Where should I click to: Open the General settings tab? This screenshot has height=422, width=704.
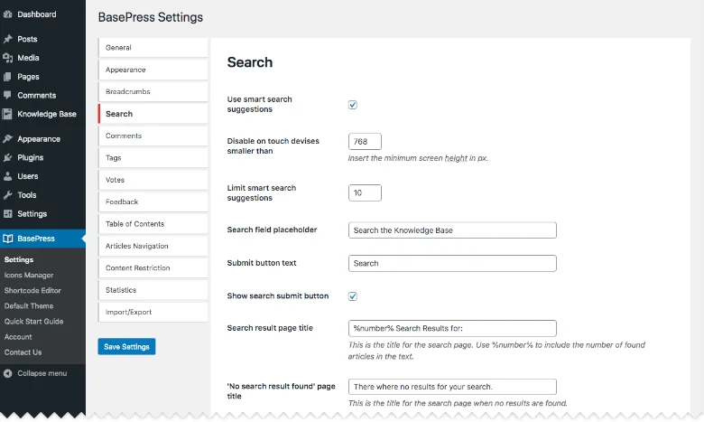[153, 48]
